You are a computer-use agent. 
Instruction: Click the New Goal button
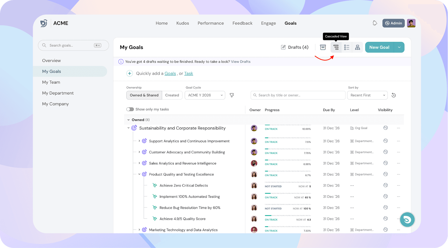pyautogui.click(x=379, y=47)
